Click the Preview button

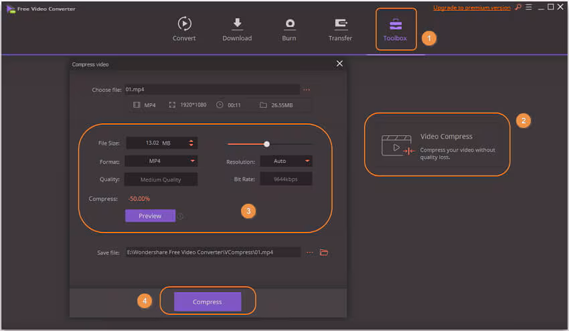pos(150,216)
